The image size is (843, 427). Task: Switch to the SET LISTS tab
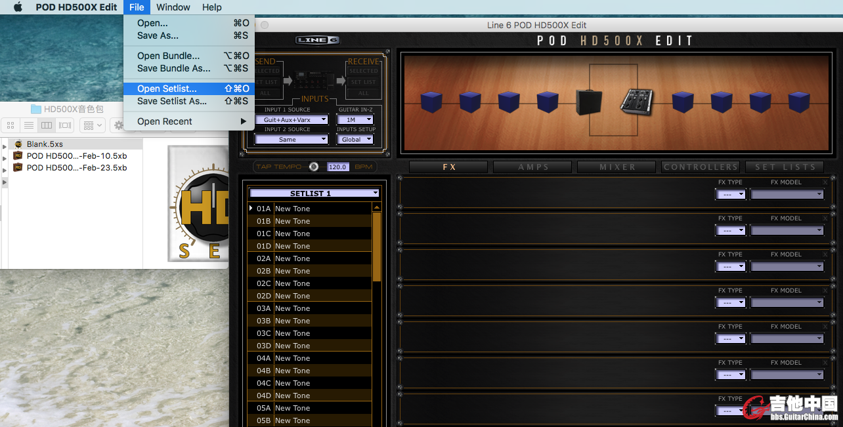coord(785,167)
